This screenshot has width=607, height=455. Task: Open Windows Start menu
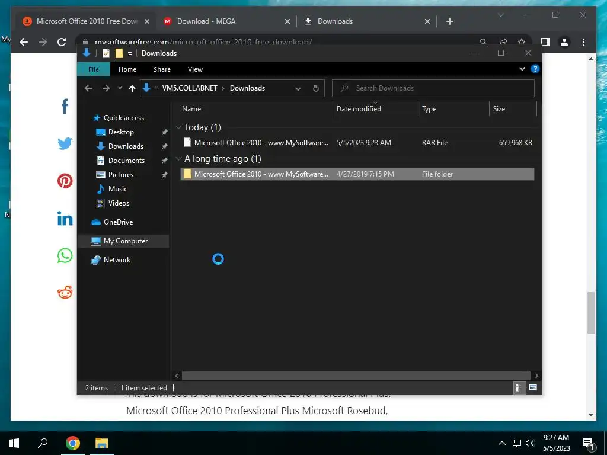14,443
